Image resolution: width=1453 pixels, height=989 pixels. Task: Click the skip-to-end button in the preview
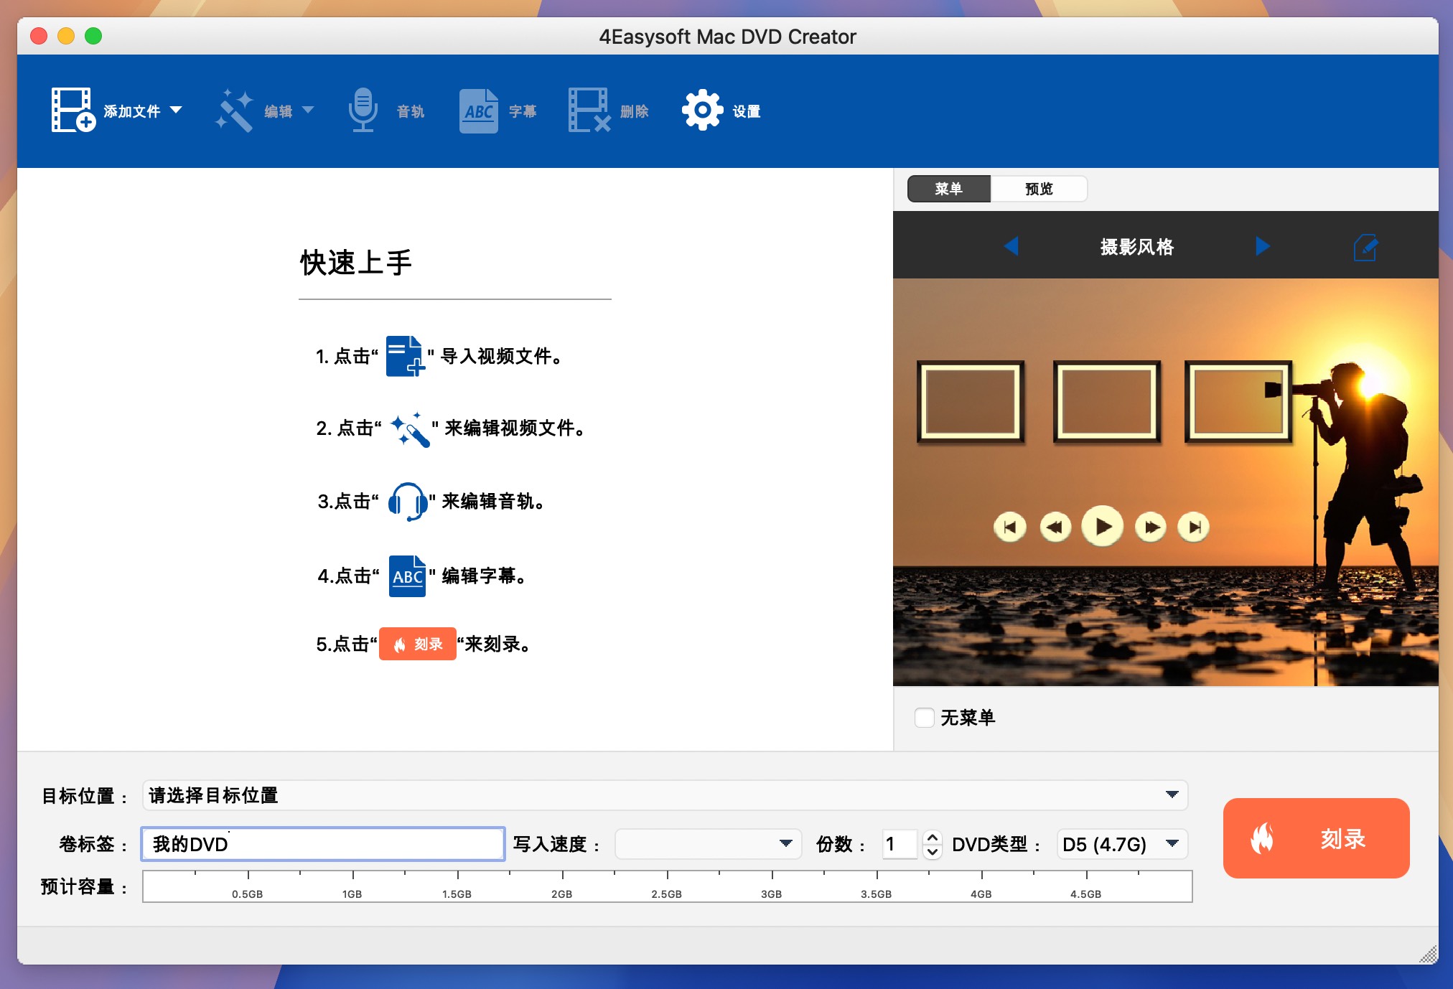click(1194, 526)
